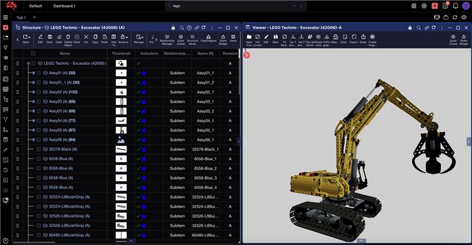Expand the Assy04 (A) (77) node

click(34, 121)
